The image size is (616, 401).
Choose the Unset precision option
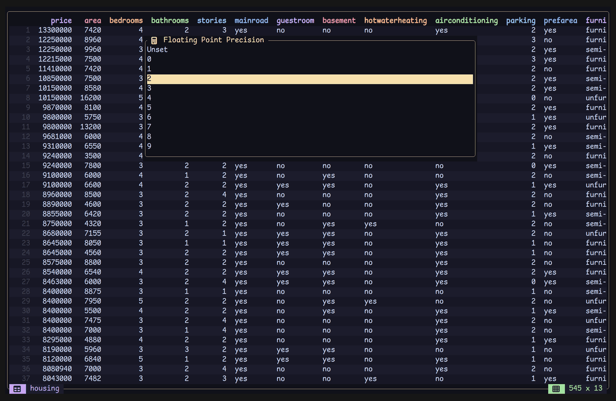pos(310,50)
